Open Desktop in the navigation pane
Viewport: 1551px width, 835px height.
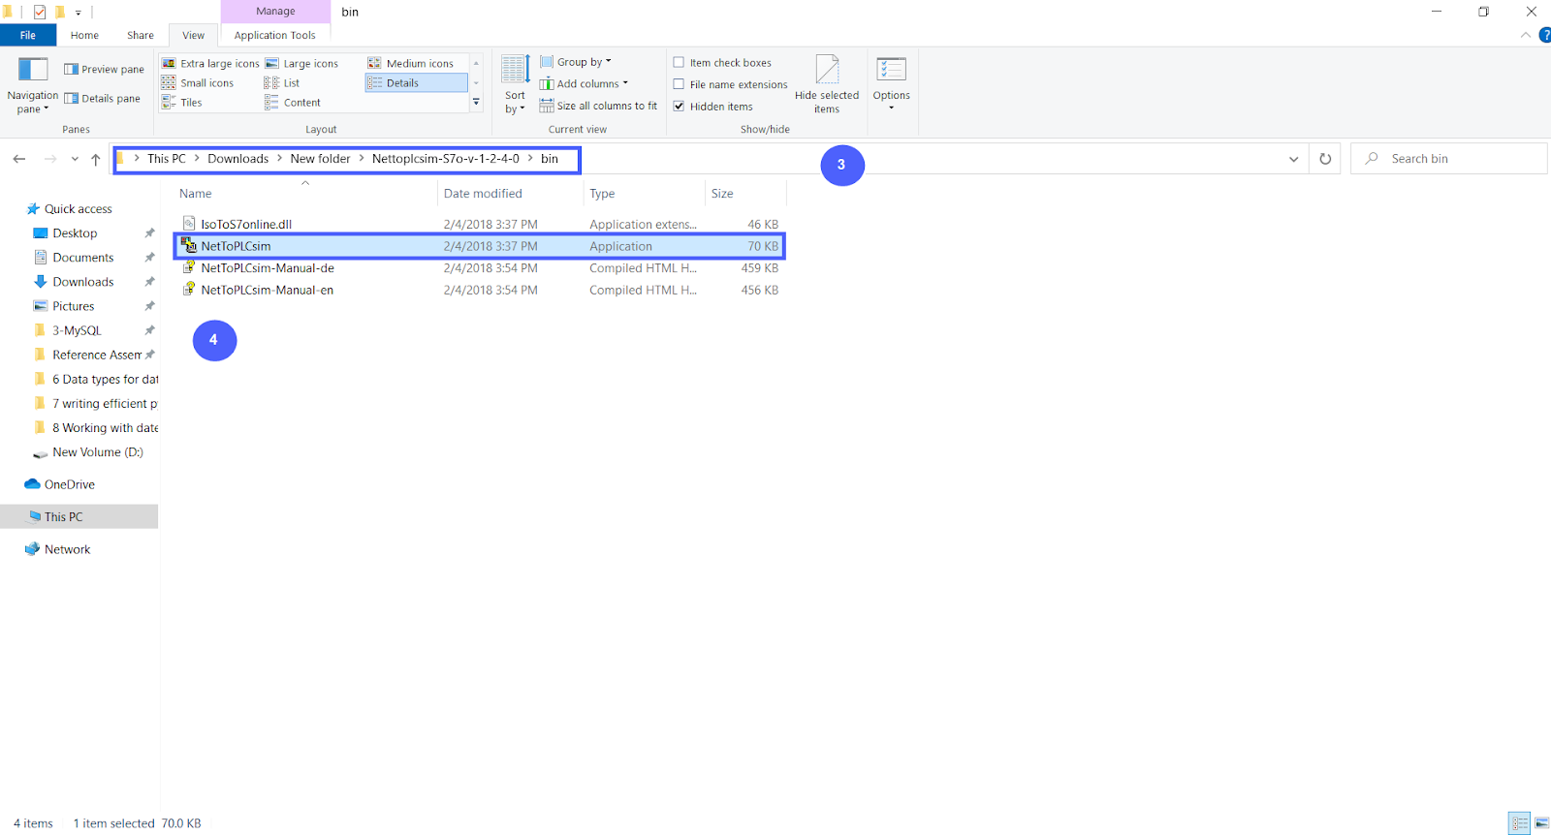point(75,232)
